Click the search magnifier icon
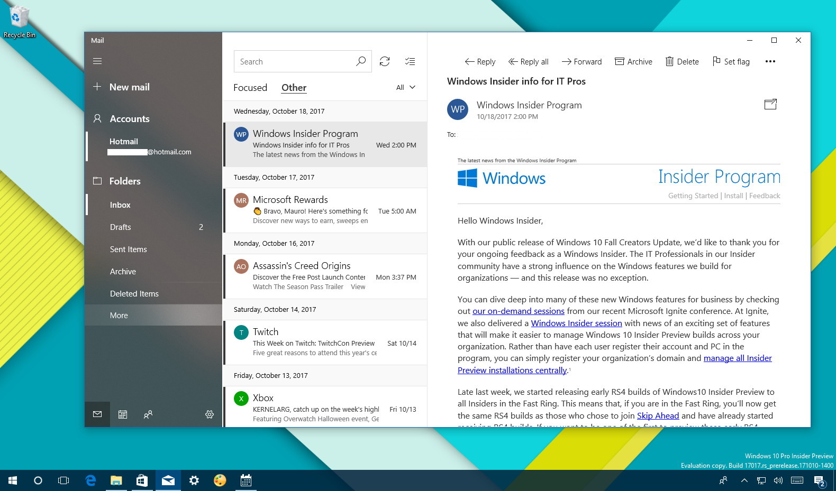 click(361, 62)
